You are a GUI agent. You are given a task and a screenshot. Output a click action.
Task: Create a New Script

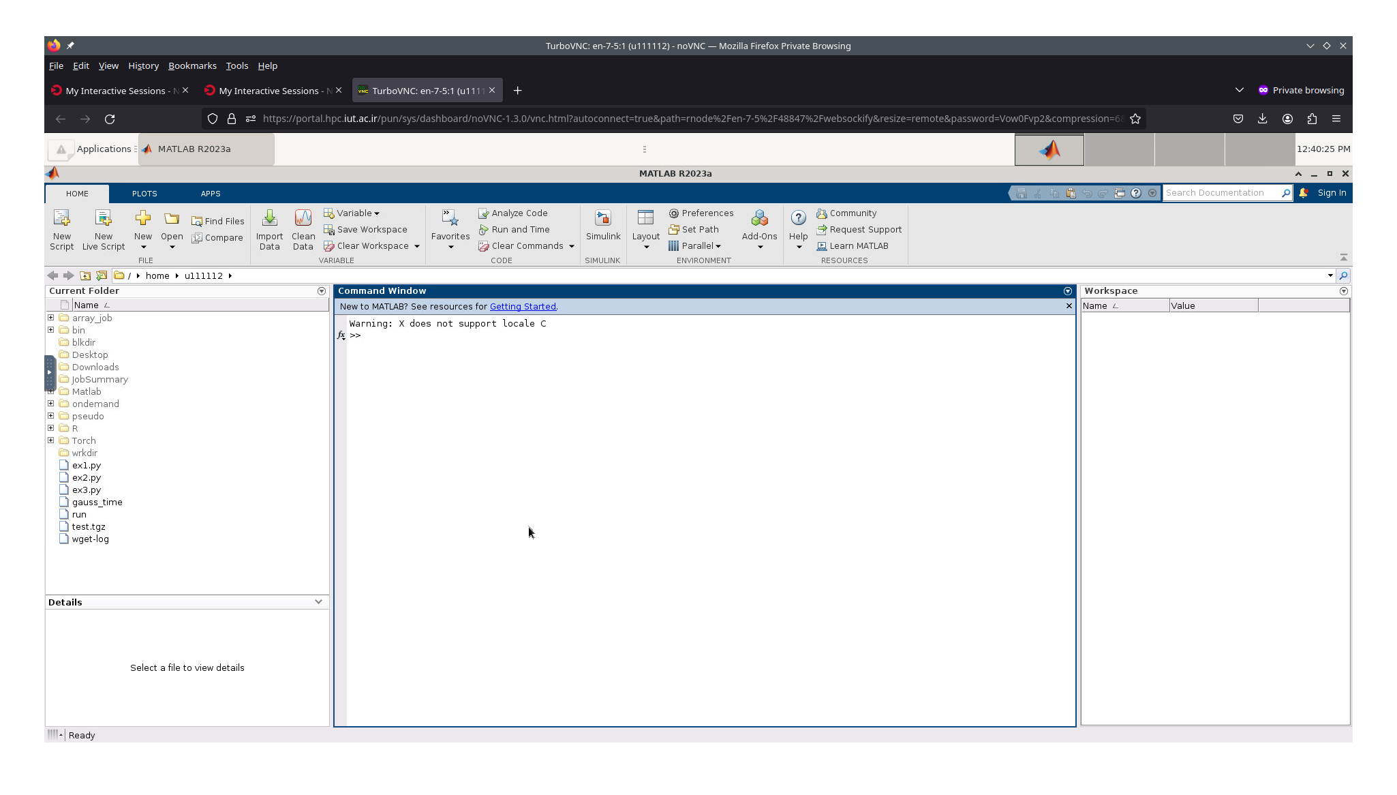tap(61, 230)
